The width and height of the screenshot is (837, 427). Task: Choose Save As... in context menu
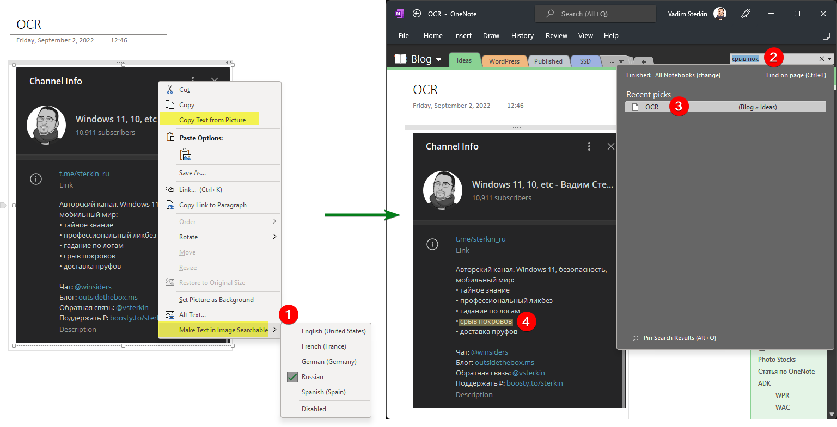coord(219,173)
